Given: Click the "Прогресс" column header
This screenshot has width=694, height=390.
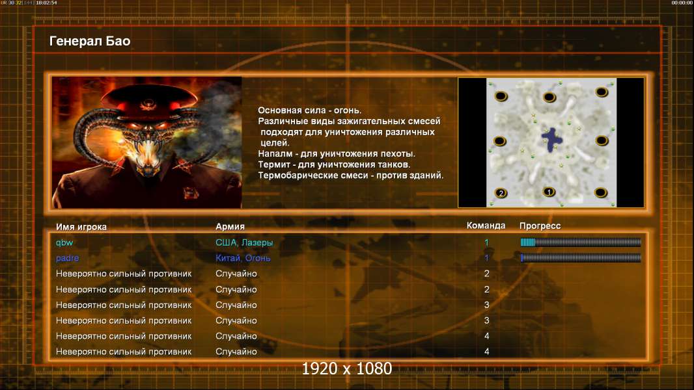Looking at the screenshot, I should pyautogui.click(x=540, y=226).
